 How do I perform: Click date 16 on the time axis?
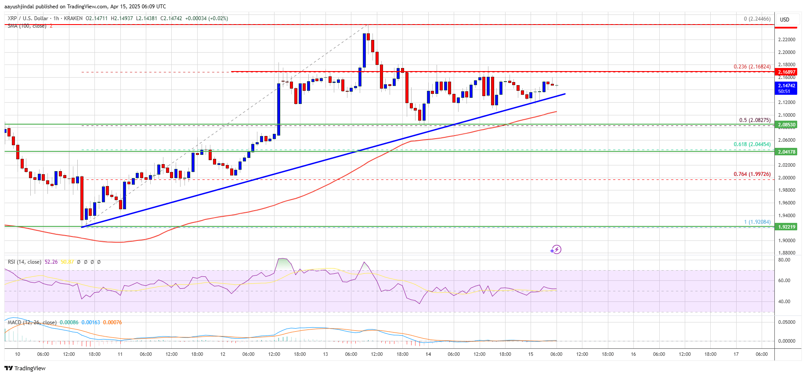click(x=633, y=354)
